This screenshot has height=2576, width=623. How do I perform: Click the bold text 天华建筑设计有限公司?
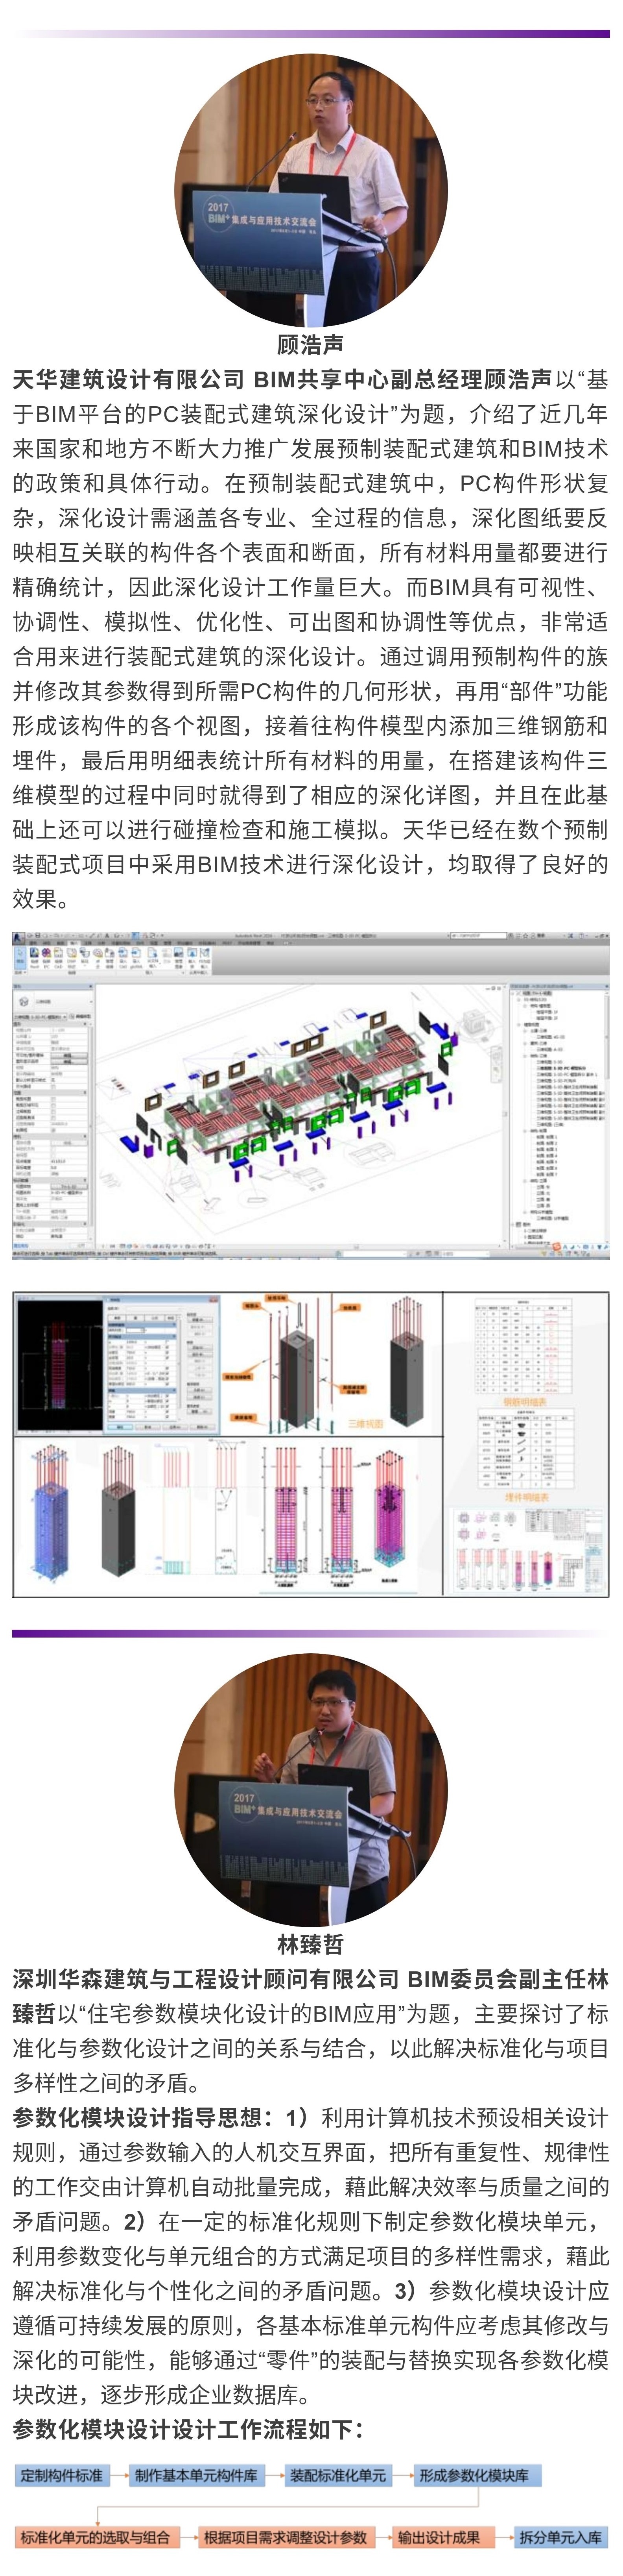(x=128, y=379)
